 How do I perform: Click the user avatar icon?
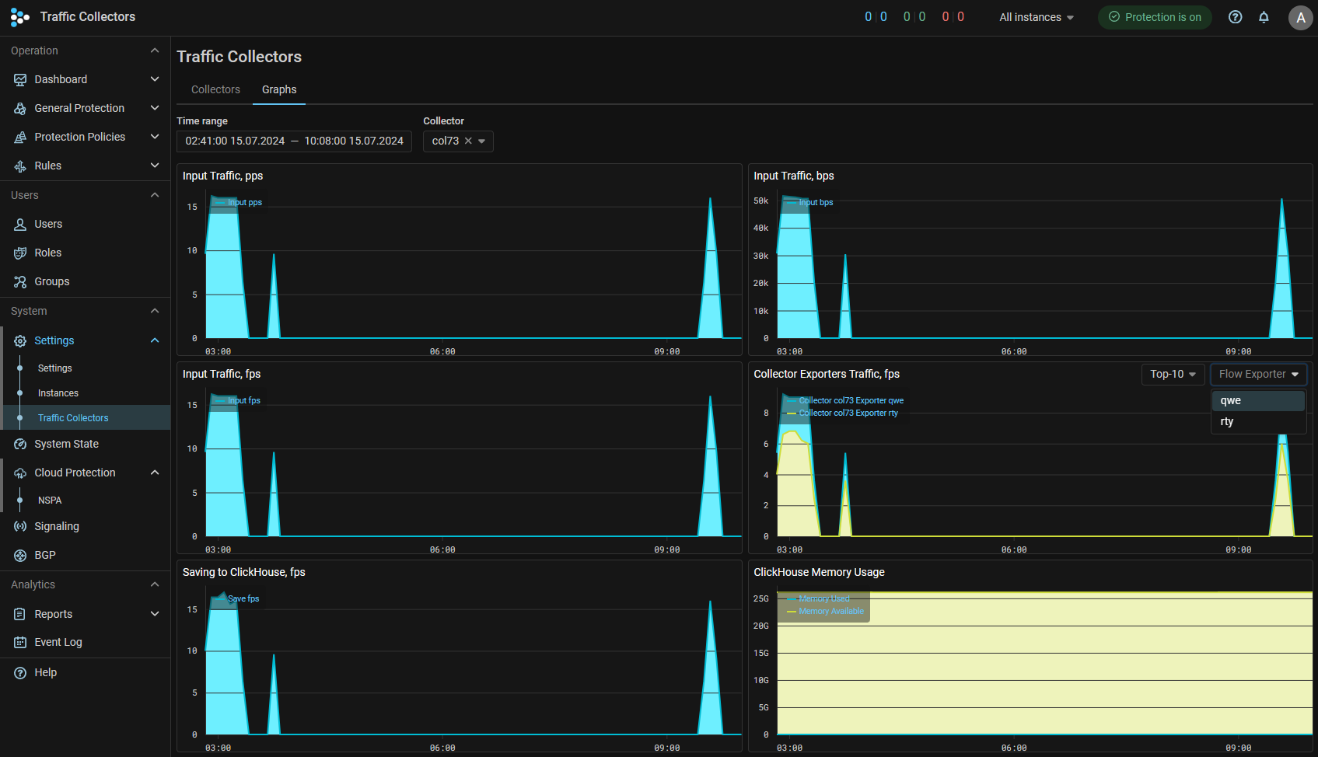1300,17
